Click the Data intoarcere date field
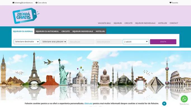Image resolution: width=191 pixels, height=107 pixels. tap(109, 42)
